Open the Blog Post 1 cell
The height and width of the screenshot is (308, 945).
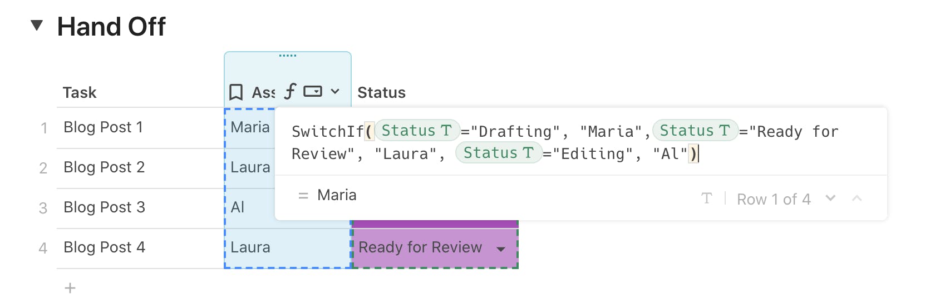[x=140, y=127]
